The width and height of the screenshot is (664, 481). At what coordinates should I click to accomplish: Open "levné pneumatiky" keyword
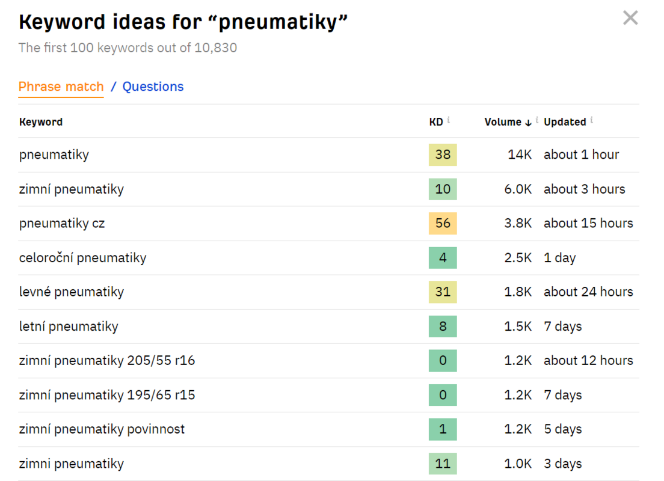pos(72,292)
